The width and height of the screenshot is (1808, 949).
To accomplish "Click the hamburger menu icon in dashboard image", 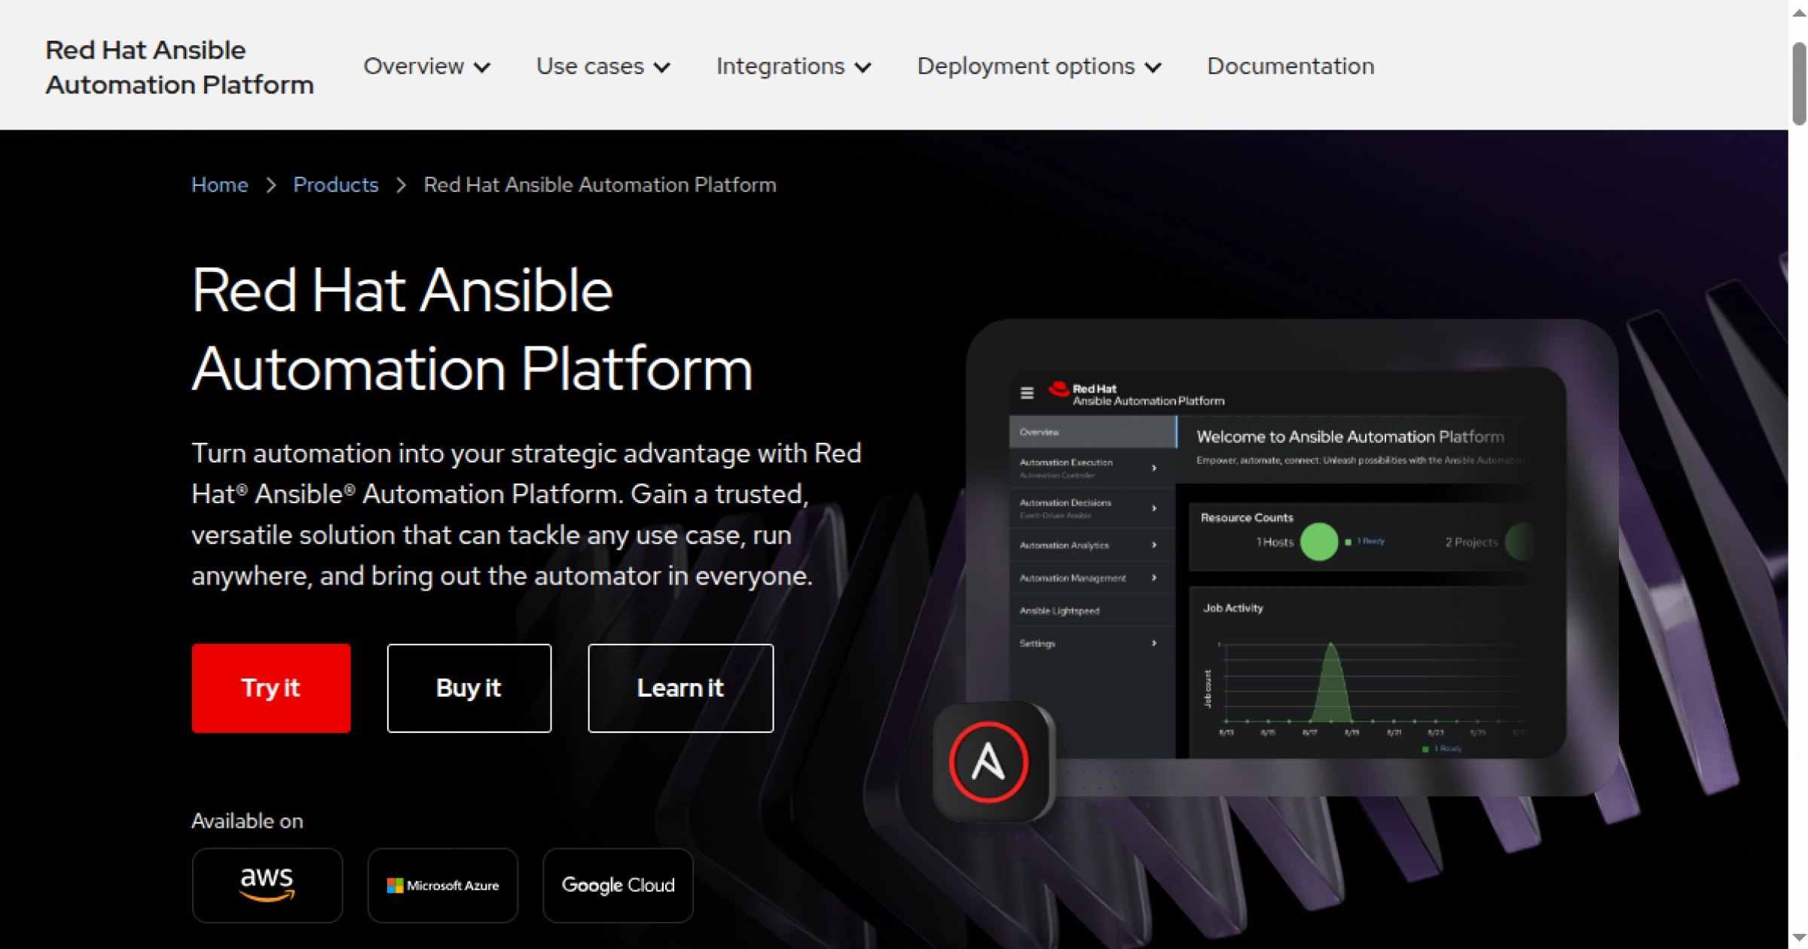I will (1027, 393).
